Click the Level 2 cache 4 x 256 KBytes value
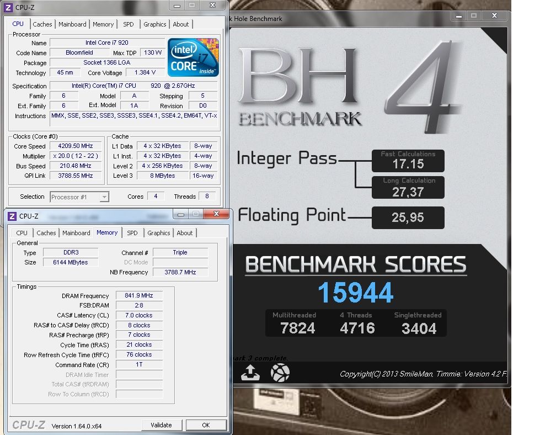This screenshot has width=556, height=435. [162, 166]
